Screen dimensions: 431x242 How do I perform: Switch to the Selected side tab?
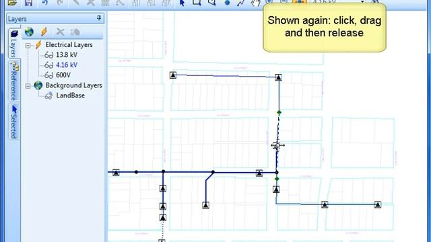pyautogui.click(x=13, y=122)
